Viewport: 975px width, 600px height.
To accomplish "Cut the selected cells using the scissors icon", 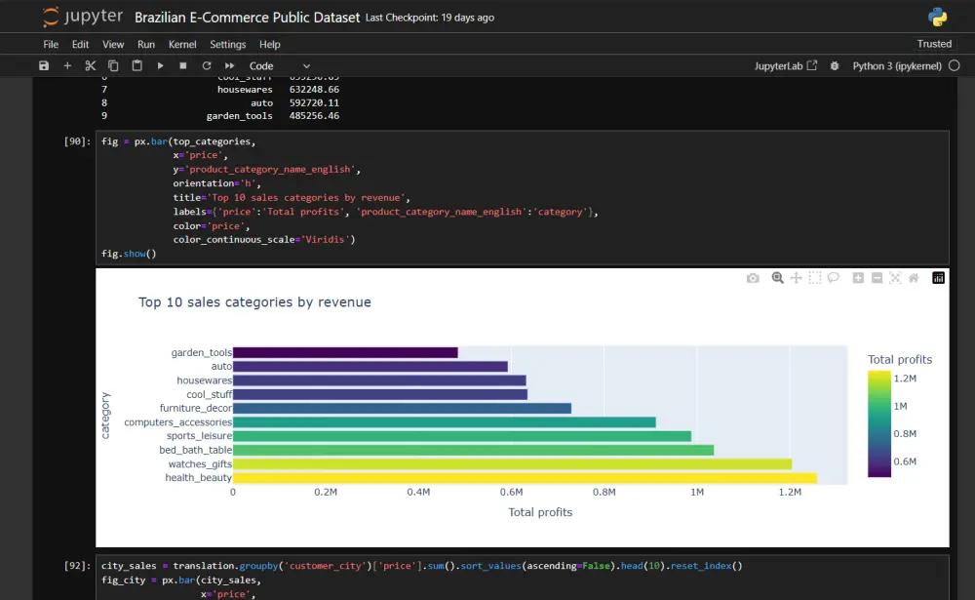I will 90,65.
